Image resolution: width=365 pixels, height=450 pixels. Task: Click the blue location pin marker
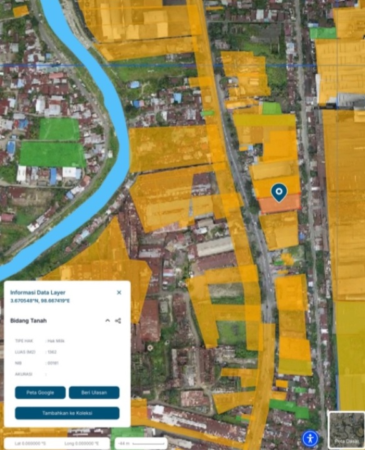[279, 193]
